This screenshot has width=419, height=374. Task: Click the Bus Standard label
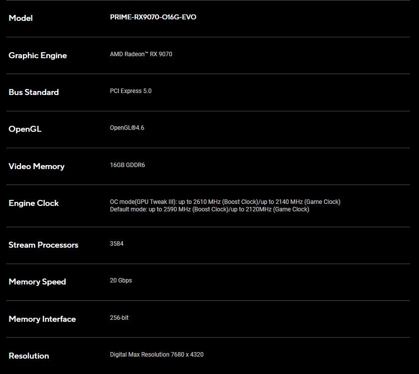[x=33, y=92]
